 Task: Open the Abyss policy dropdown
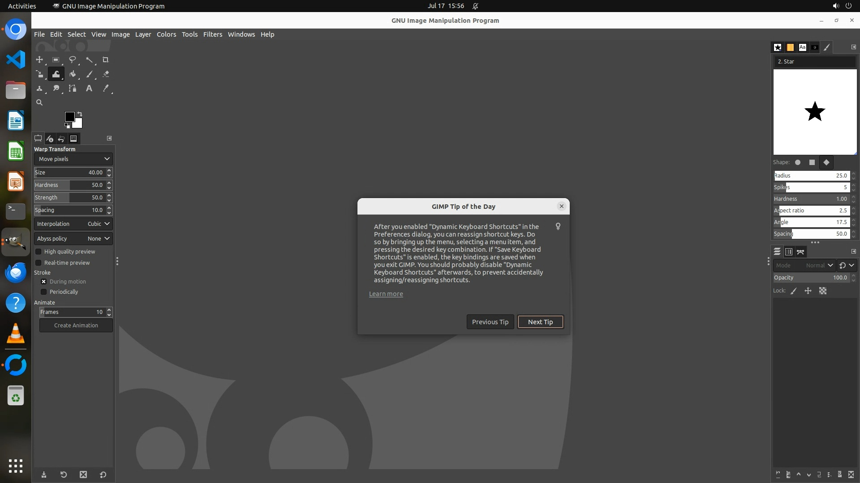pyautogui.click(x=73, y=239)
